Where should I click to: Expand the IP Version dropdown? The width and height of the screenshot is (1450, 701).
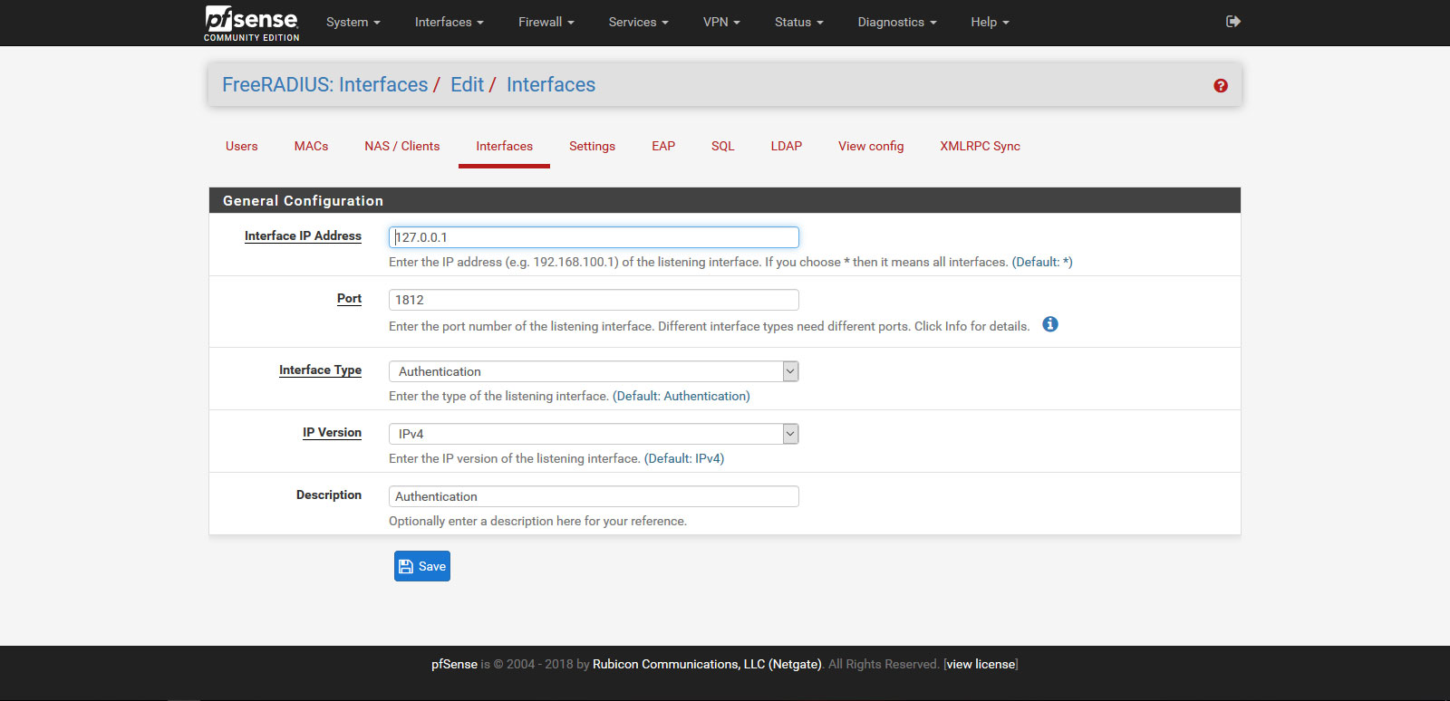click(594, 434)
